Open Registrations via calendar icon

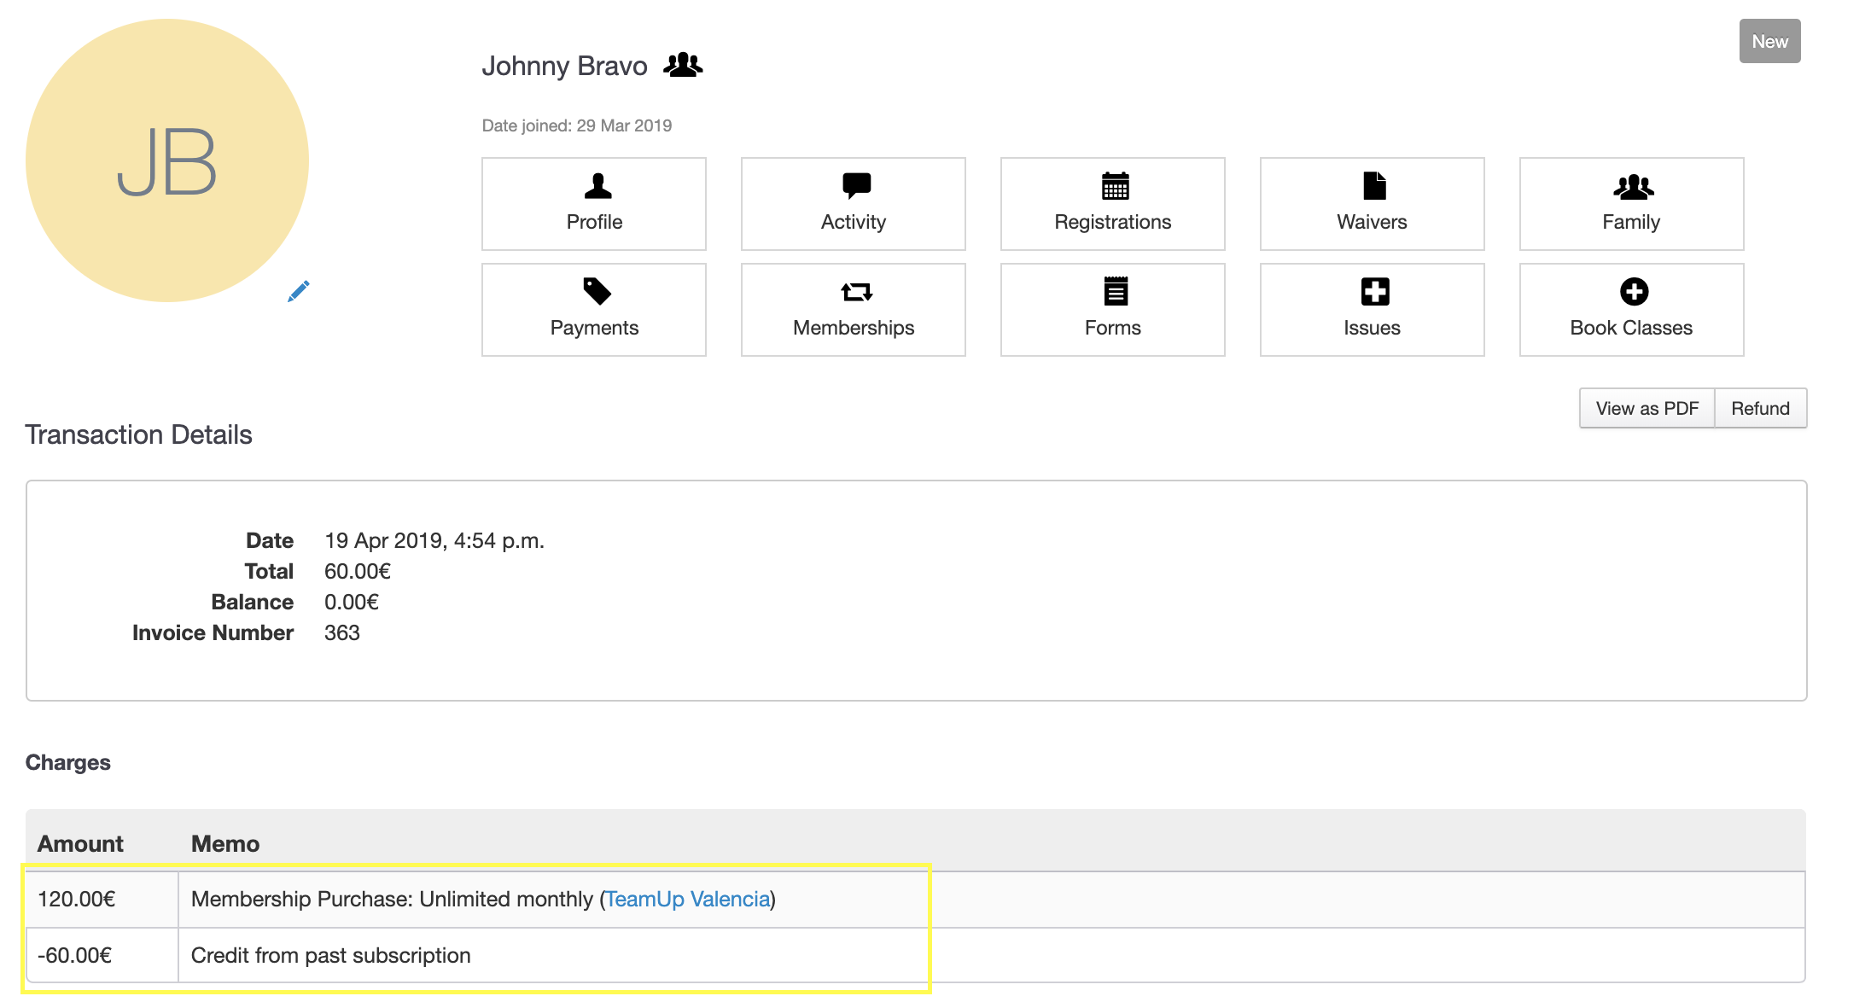[x=1112, y=204]
